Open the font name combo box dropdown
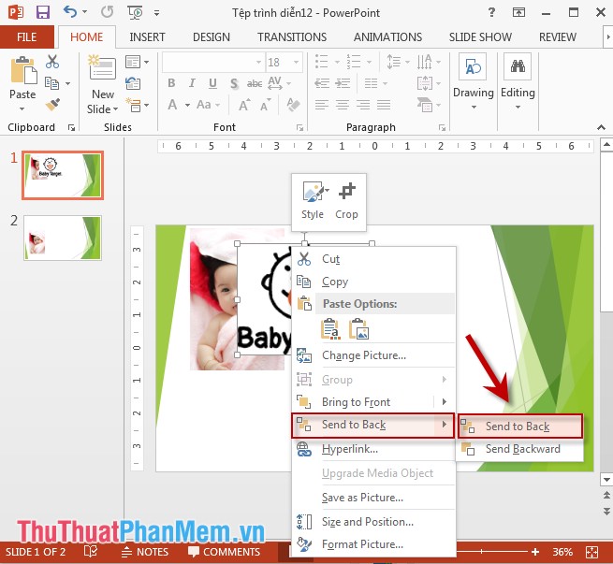Screen dimensions: 613x564 point(258,62)
